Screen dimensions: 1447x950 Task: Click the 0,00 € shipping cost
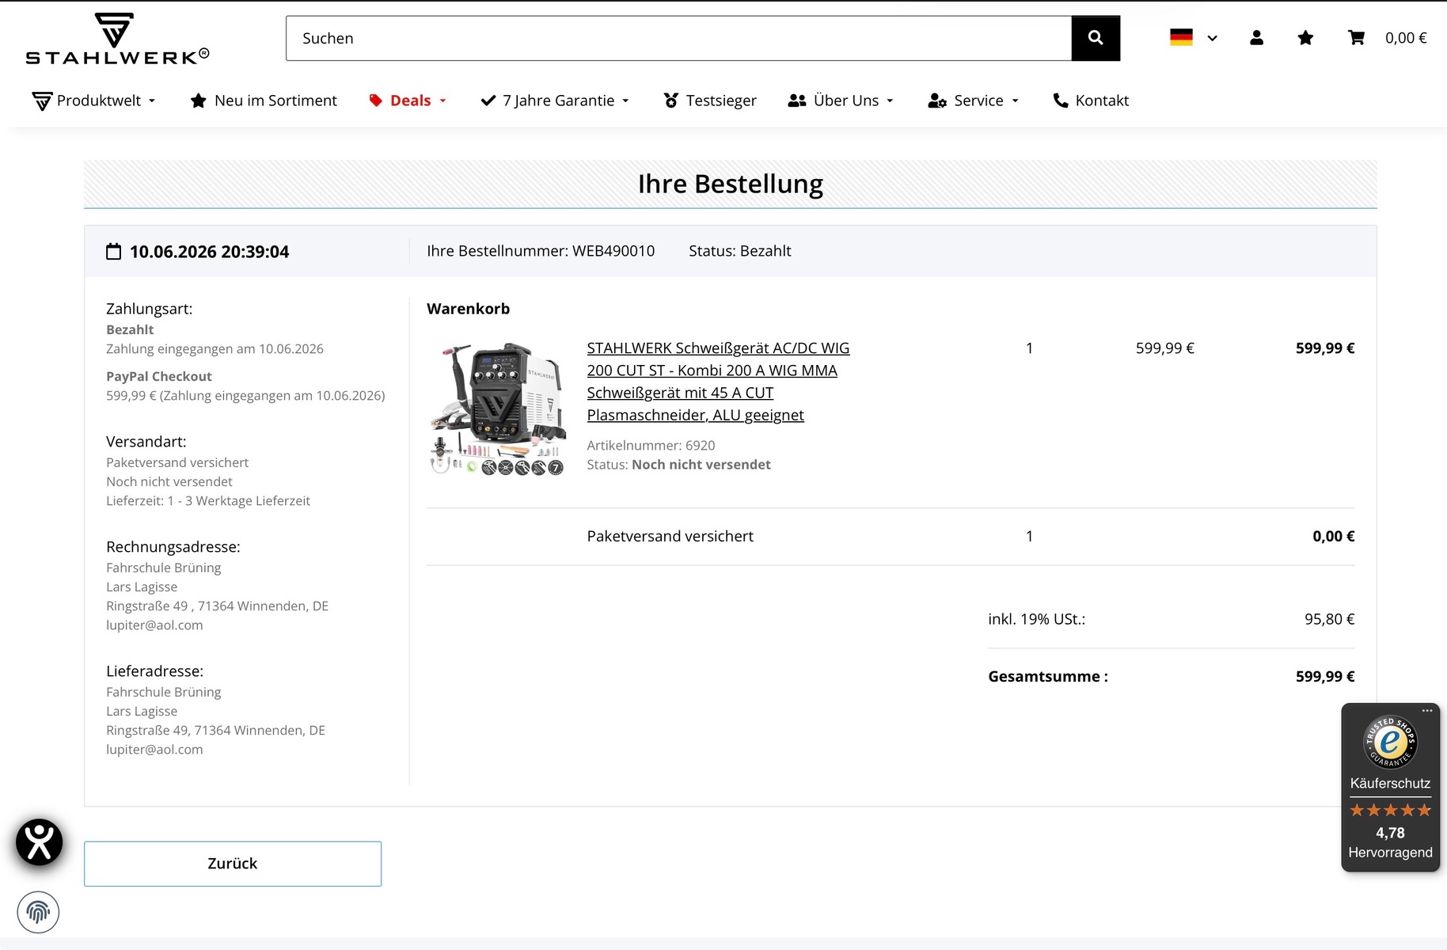pyautogui.click(x=1334, y=537)
